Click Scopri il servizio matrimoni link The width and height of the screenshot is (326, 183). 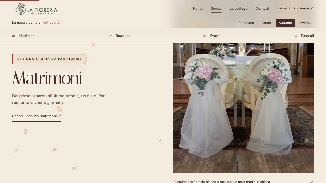(37, 116)
